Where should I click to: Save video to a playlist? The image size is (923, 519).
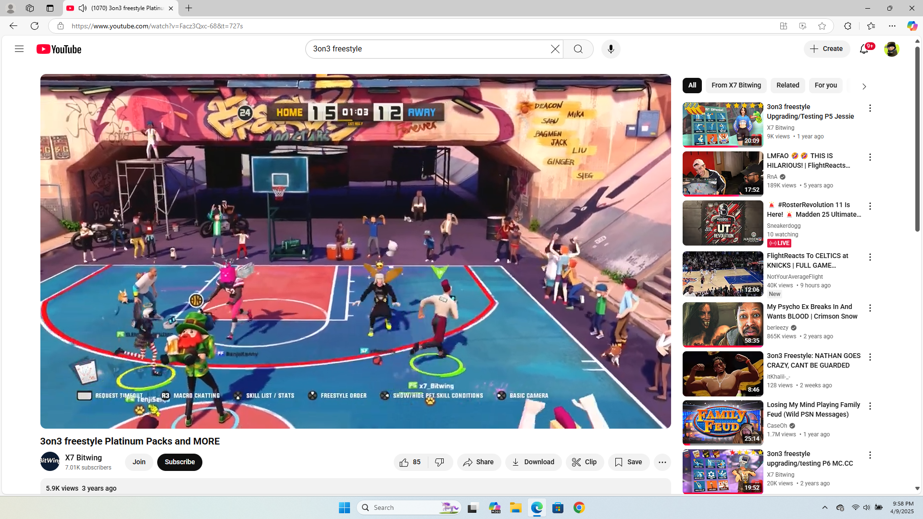[629, 462]
